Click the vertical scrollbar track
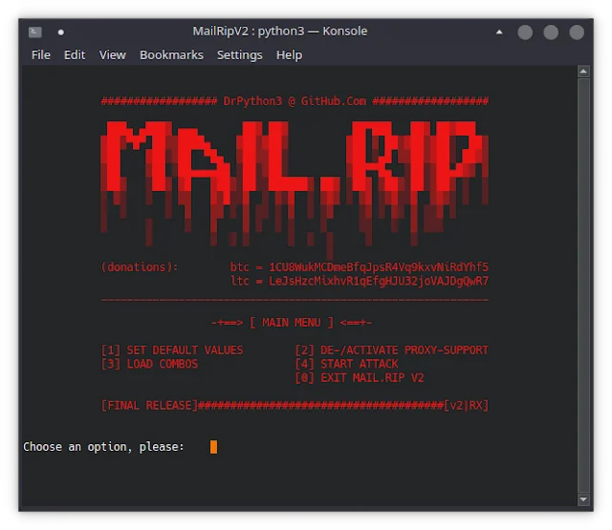 584,286
